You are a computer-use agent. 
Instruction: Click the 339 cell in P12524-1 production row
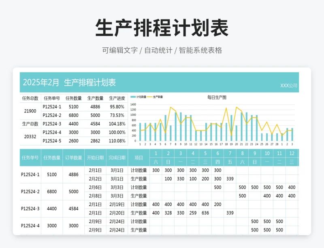[230, 179]
